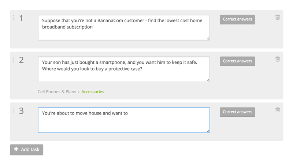Delete task 2 with trash icon

pyautogui.click(x=278, y=59)
